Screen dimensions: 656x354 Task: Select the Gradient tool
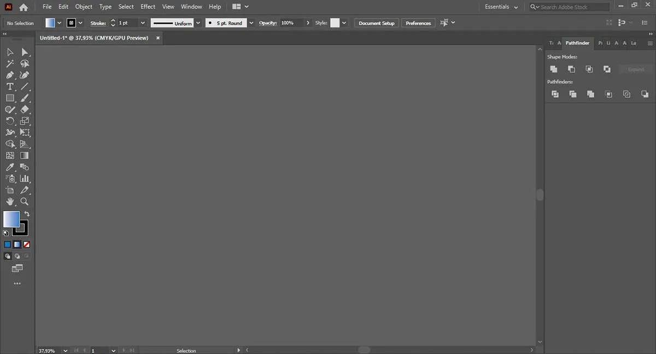tap(25, 156)
